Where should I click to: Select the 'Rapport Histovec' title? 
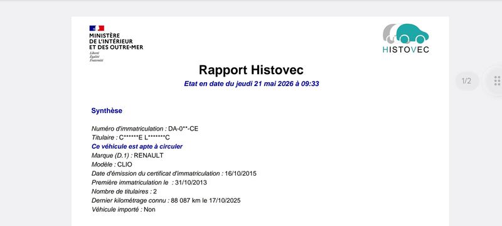point(251,70)
